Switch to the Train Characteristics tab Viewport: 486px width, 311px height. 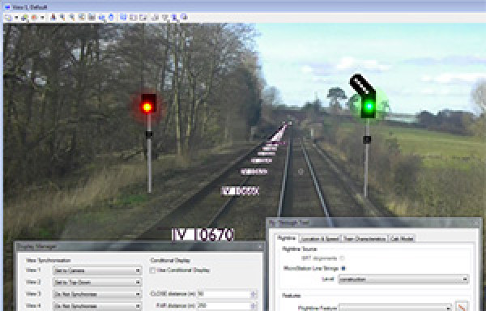pos(364,239)
